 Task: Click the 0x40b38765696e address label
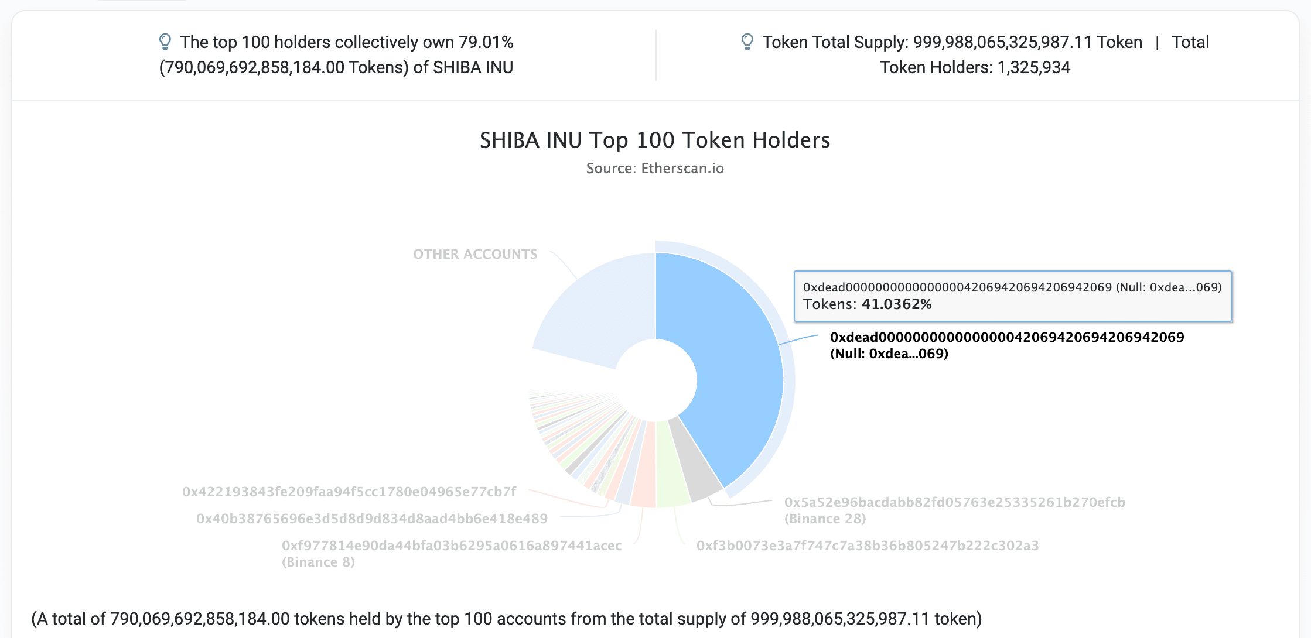point(372,519)
